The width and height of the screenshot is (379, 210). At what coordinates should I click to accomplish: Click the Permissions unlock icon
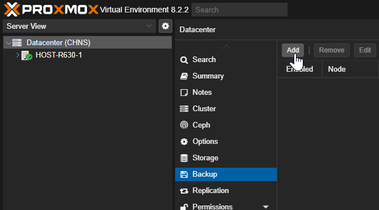(184, 207)
